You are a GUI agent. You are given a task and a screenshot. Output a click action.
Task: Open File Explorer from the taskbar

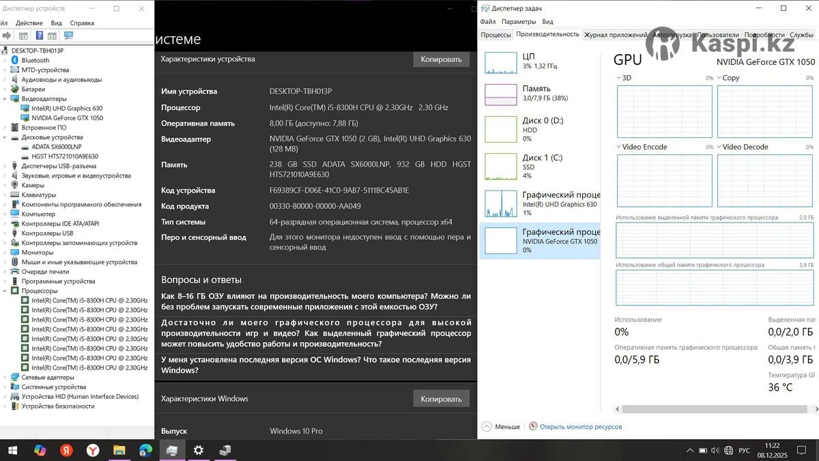click(119, 450)
